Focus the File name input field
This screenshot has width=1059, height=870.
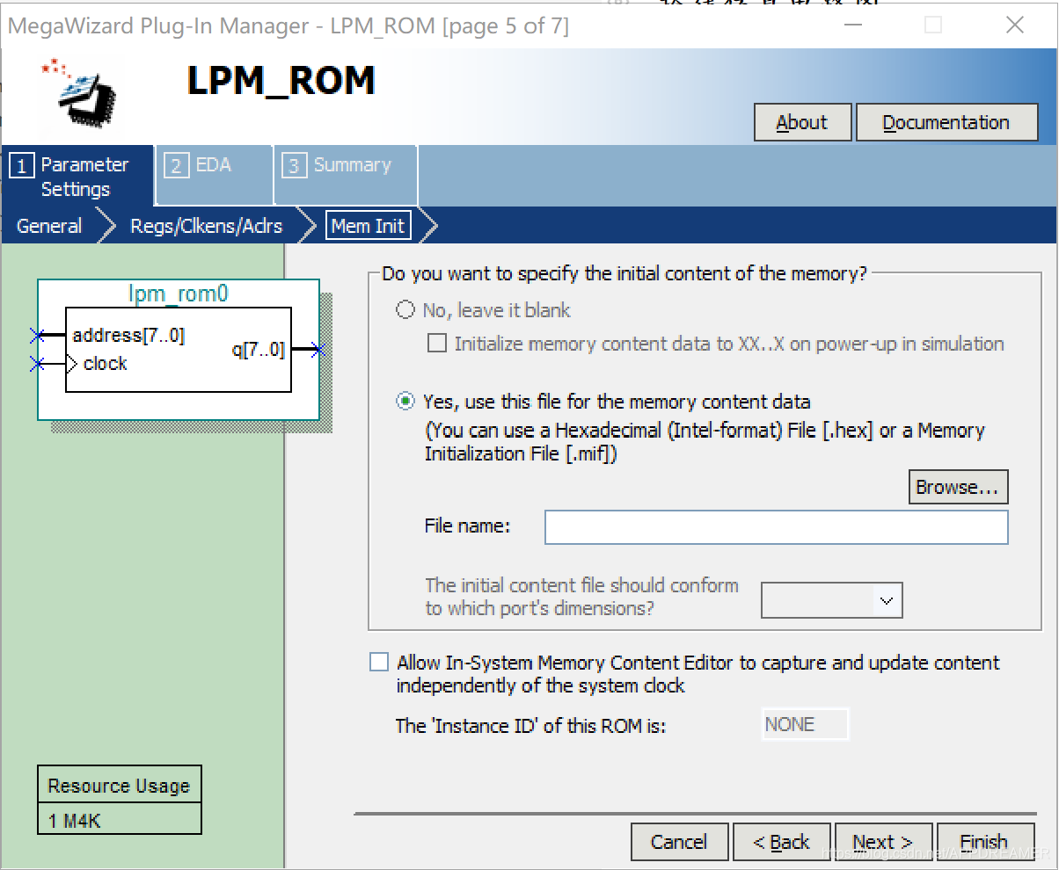(x=776, y=527)
